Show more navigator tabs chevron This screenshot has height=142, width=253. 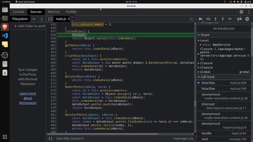pyautogui.click(x=34, y=19)
